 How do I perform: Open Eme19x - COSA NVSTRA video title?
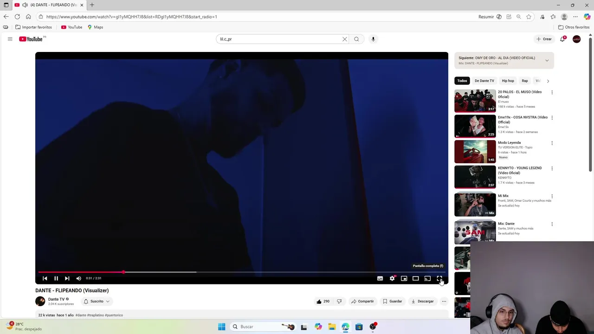(523, 120)
